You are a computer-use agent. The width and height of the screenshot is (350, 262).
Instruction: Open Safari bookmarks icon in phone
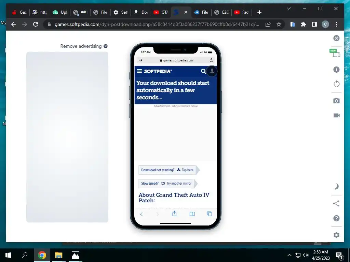coord(192,214)
